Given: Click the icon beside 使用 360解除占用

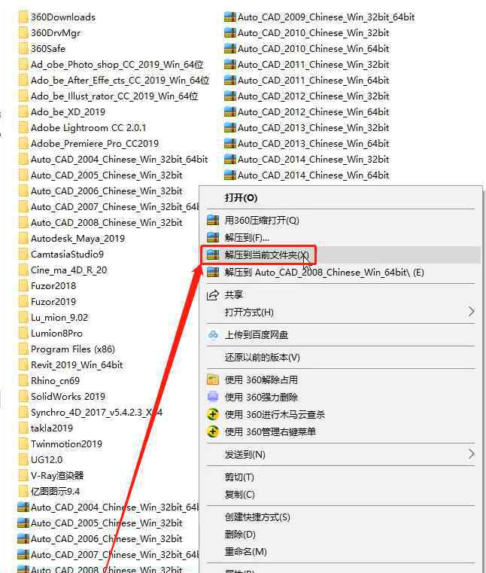Looking at the screenshot, I should [x=213, y=379].
